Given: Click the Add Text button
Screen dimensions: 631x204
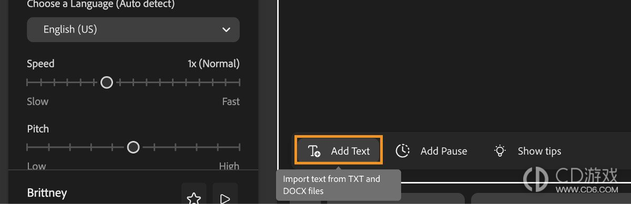Looking at the screenshot, I should click(339, 151).
